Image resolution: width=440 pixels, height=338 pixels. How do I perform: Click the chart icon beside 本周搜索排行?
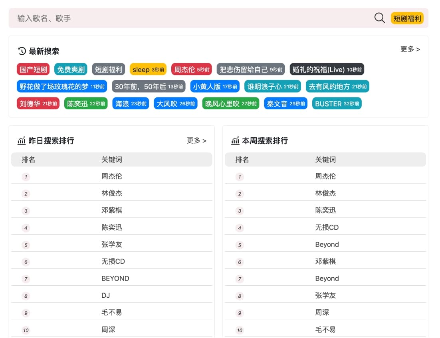click(235, 140)
